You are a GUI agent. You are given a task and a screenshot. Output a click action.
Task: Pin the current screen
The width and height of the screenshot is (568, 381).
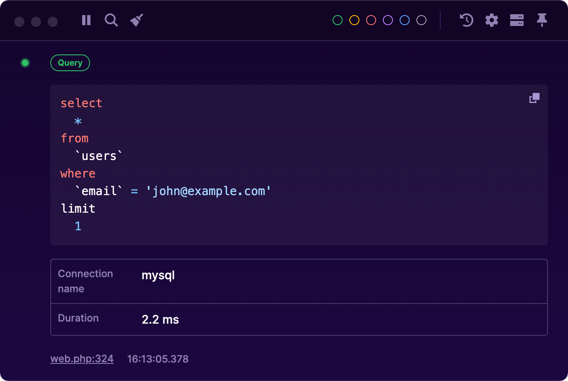542,20
